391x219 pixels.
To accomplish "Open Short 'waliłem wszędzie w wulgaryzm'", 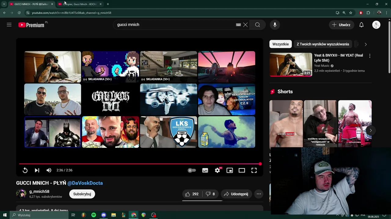I will (x=320, y=124).
